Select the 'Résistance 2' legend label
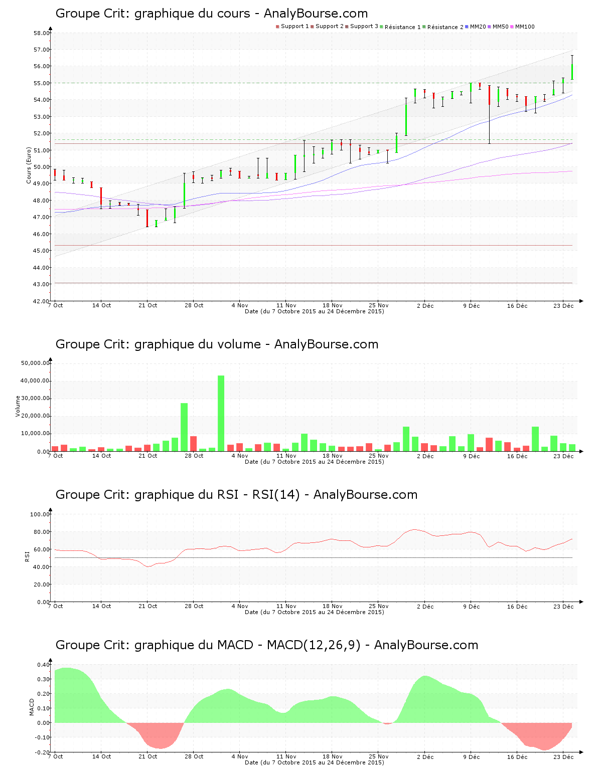This screenshot has width=602, height=777. [445, 27]
